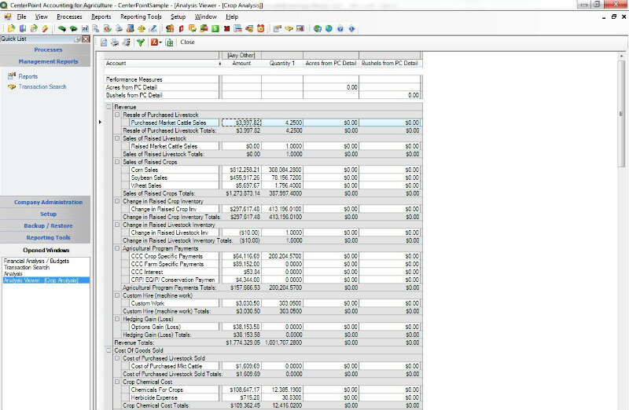Click the print icon in Analysis Viewer toolbar

click(x=115, y=42)
